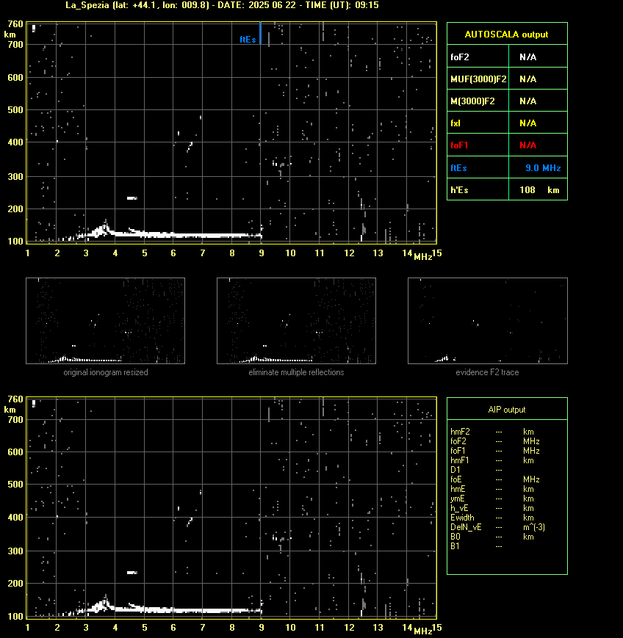623x638 pixels.
Task: Select the AUTOSCALA output table header
Action: coord(506,35)
